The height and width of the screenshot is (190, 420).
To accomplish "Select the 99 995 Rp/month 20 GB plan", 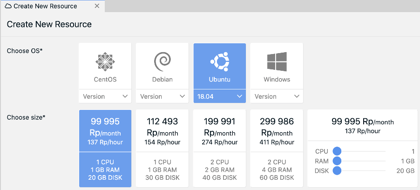I will point(105,148).
